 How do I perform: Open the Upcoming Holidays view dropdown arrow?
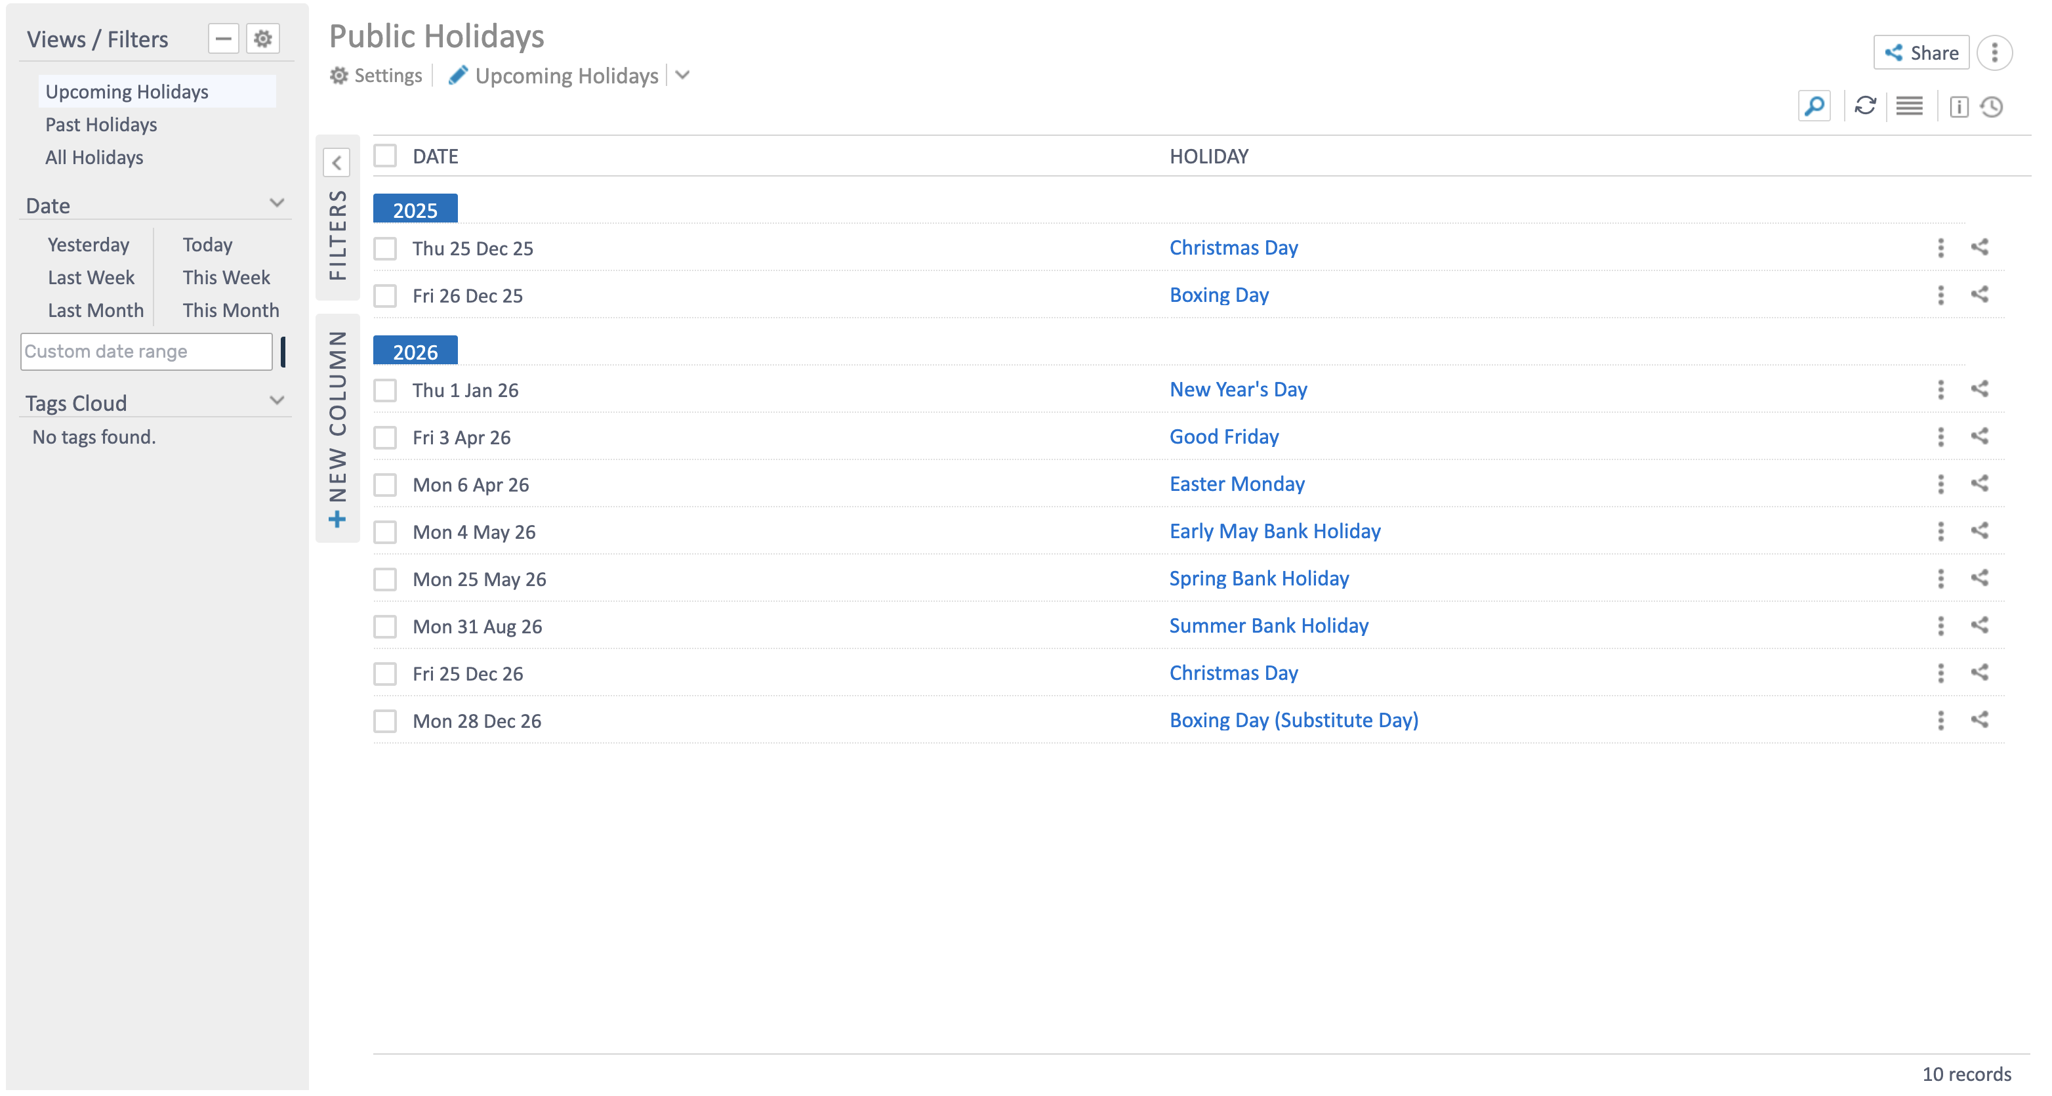click(x=683, y=75)
